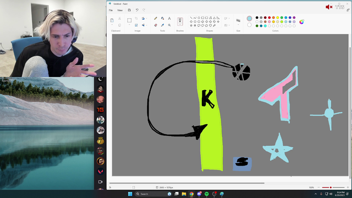Open the File menu
The height and width of the screenshot is (198, 352).
coord(111,10)
